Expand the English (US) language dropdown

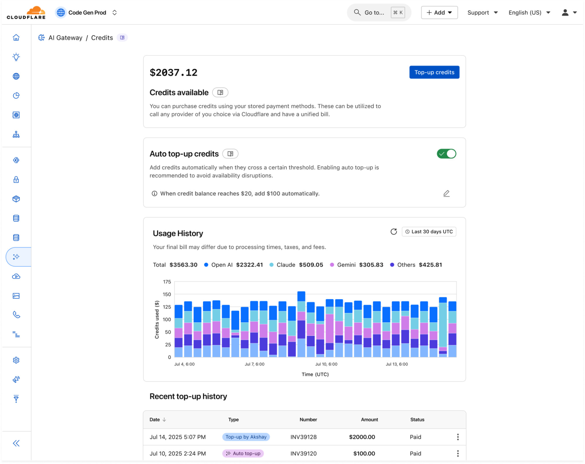click(529, 13)
